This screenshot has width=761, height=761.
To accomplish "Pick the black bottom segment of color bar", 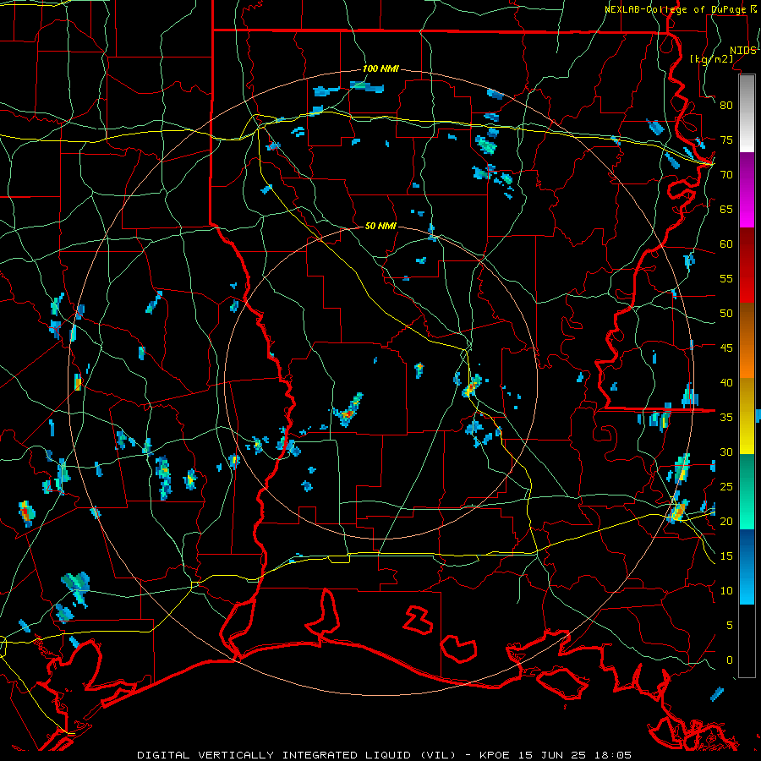I will pyautogui.click(x=747, y=641).
